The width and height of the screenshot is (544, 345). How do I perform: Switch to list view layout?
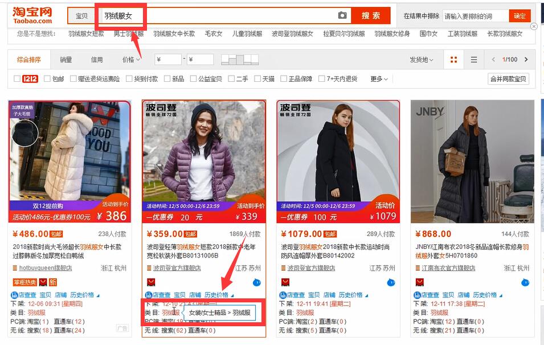(474, 60)
